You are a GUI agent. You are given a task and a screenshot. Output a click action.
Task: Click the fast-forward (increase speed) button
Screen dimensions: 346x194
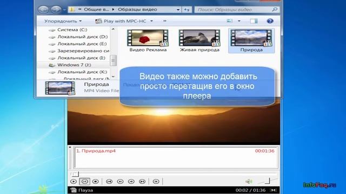[131, 182]
